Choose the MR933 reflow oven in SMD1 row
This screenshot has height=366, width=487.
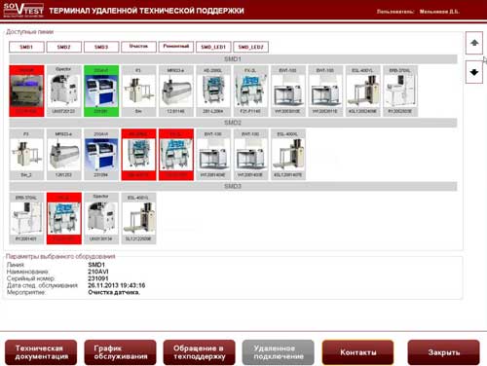(x=176, y=91)
